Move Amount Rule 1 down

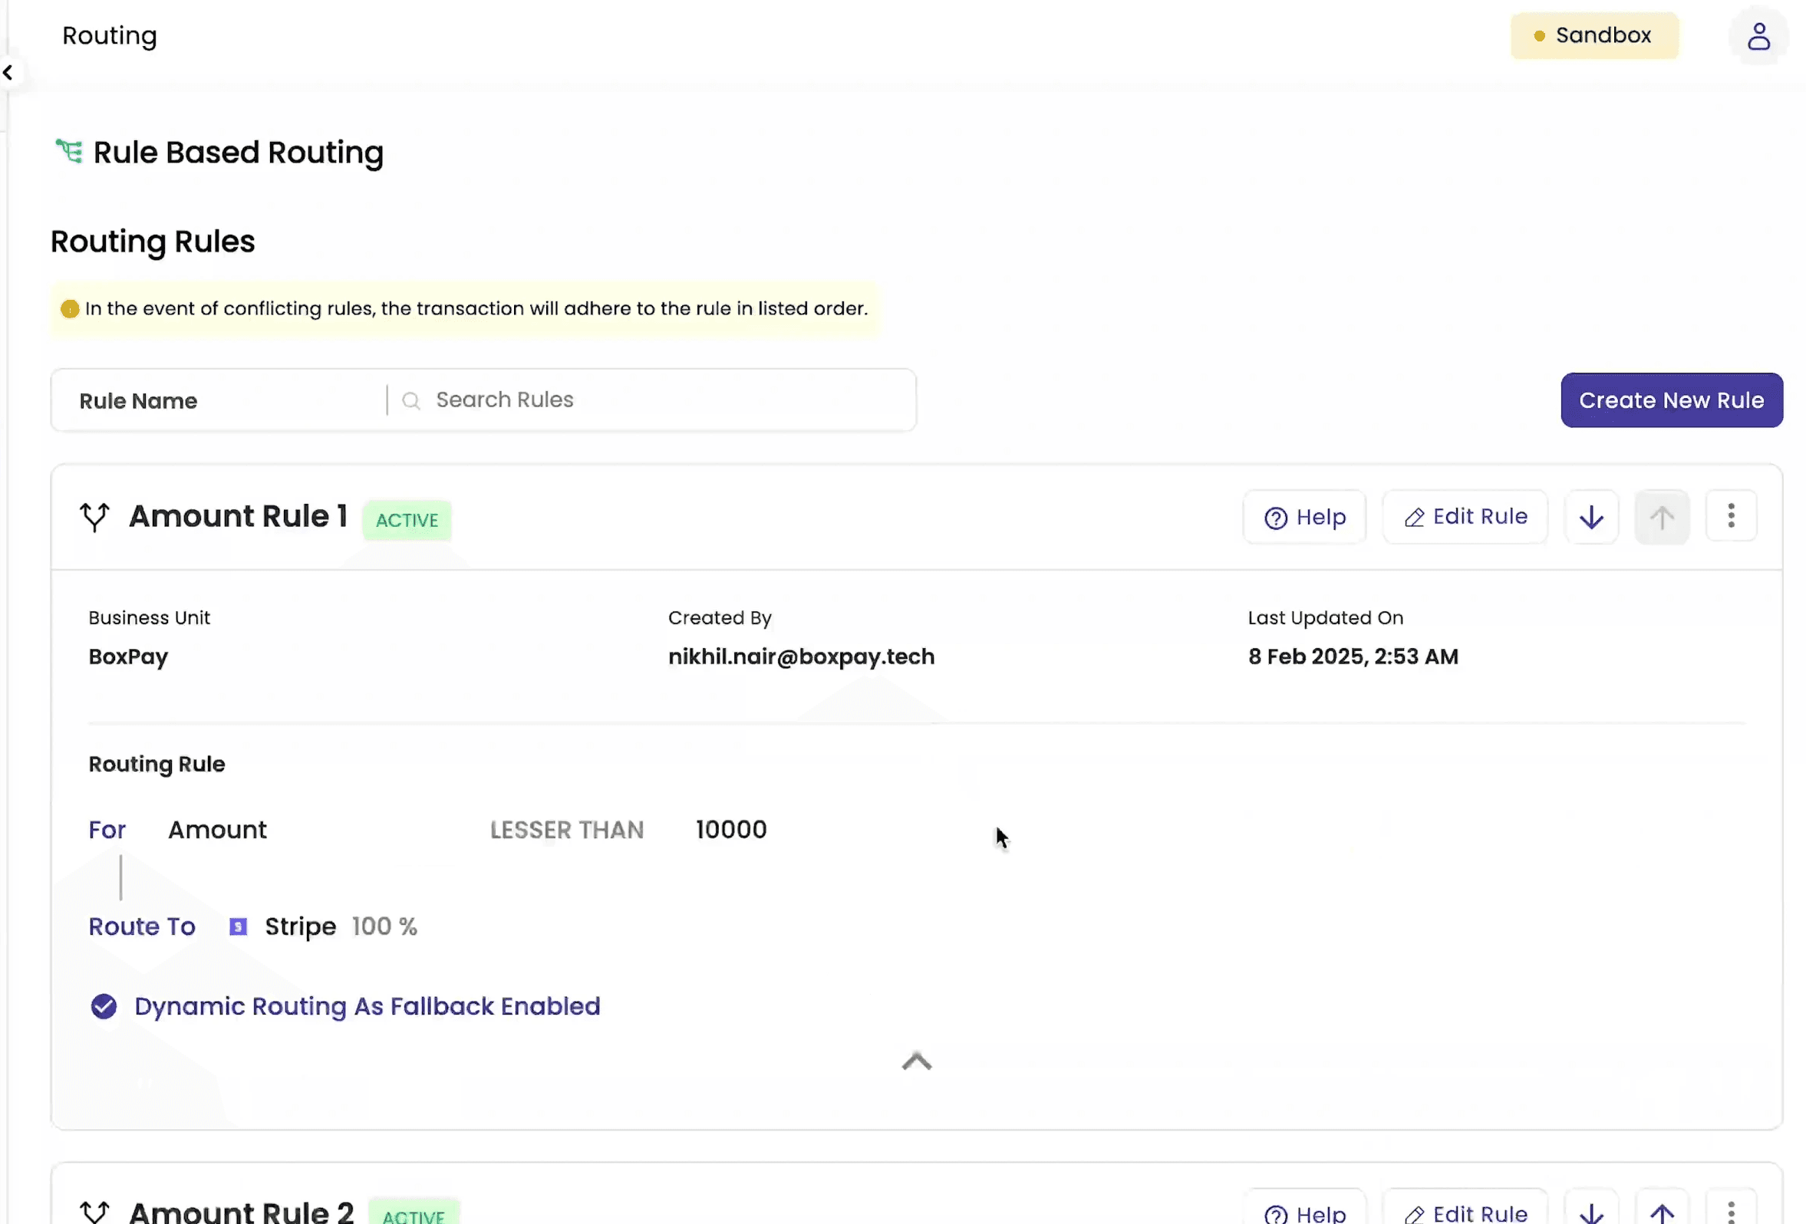point(1591,517)
